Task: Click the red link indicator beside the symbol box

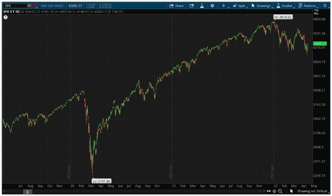Action: (35, 6)
